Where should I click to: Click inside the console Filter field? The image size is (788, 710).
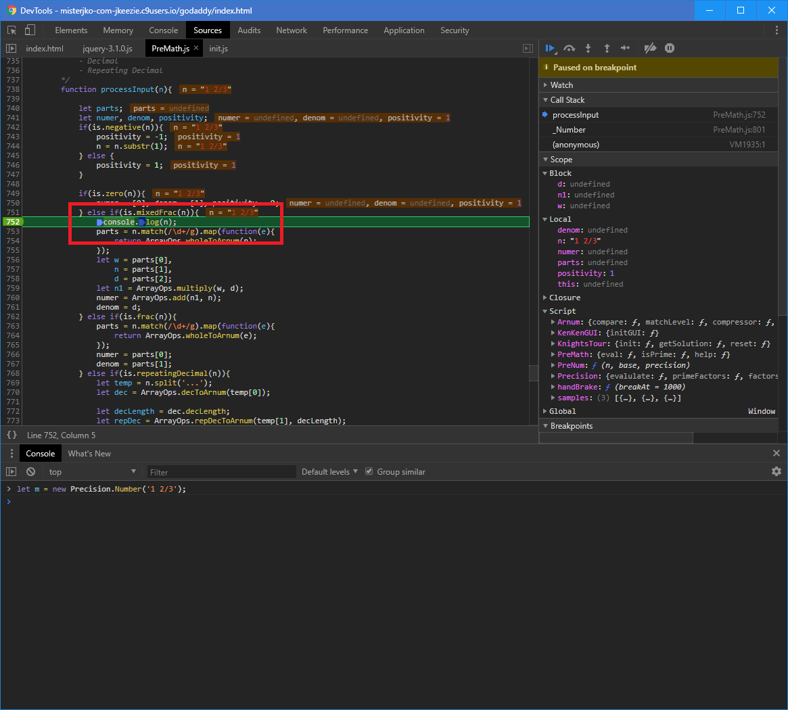click(221, 471)
